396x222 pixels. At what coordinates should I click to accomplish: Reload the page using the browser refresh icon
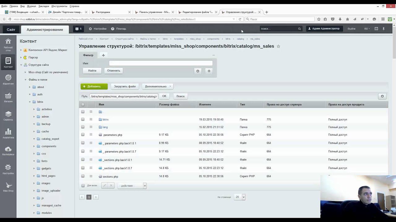[x=240, y=19]
